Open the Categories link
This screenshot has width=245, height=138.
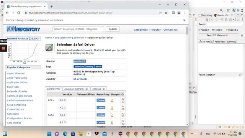(140, 30)
